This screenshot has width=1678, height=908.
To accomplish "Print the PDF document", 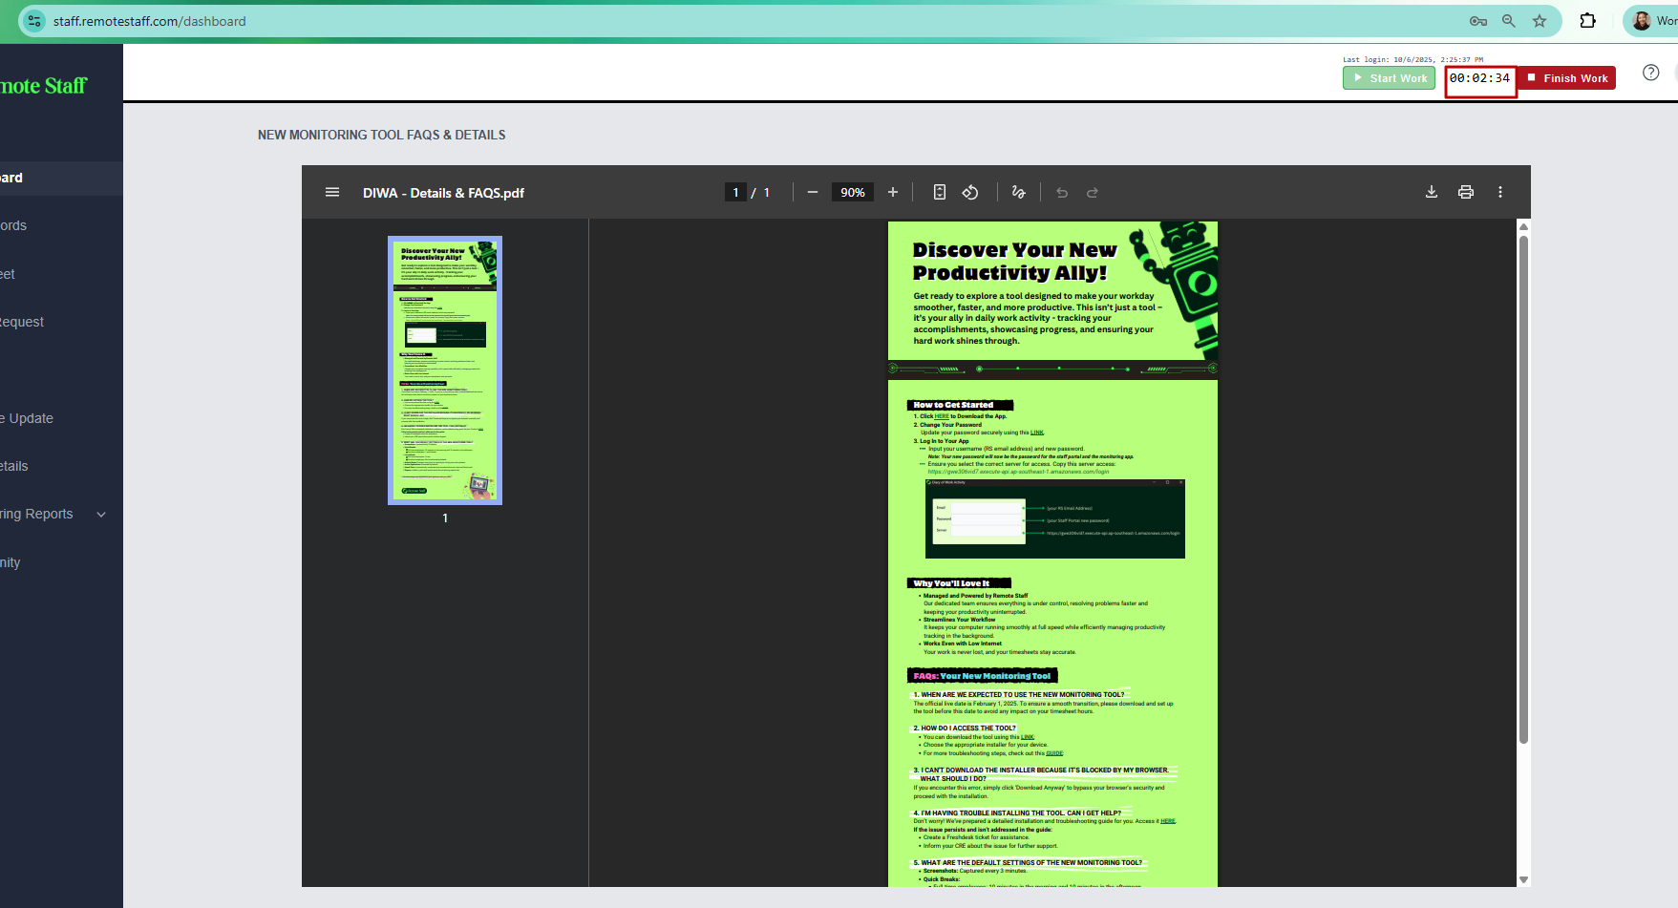I will coord(1466,192).
